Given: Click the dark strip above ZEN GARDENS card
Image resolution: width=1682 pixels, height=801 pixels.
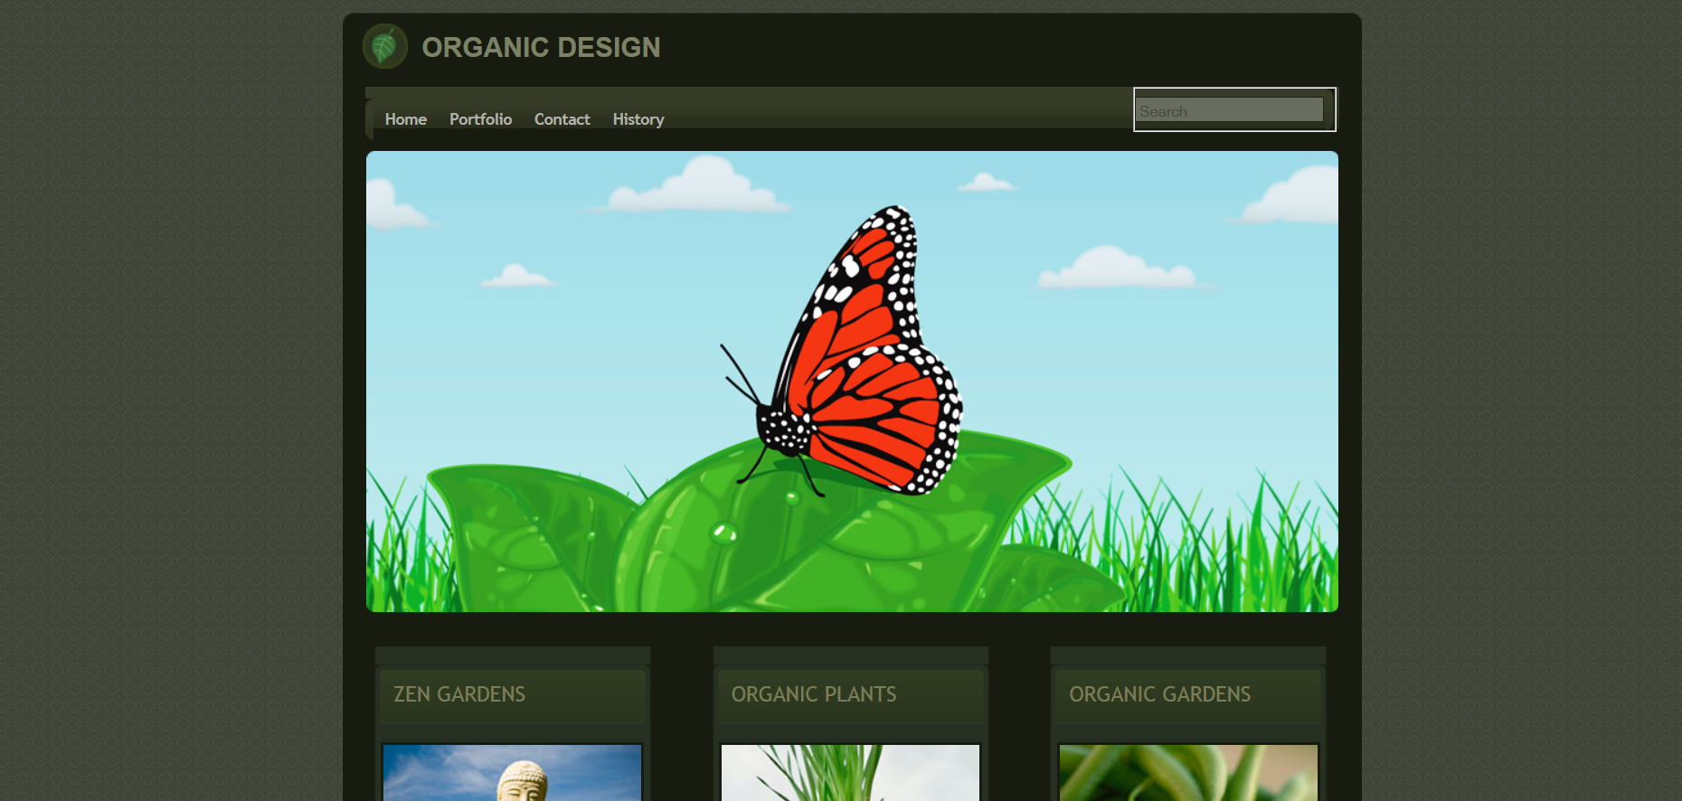Looking at the screenshot, I should tap(512, 655).
